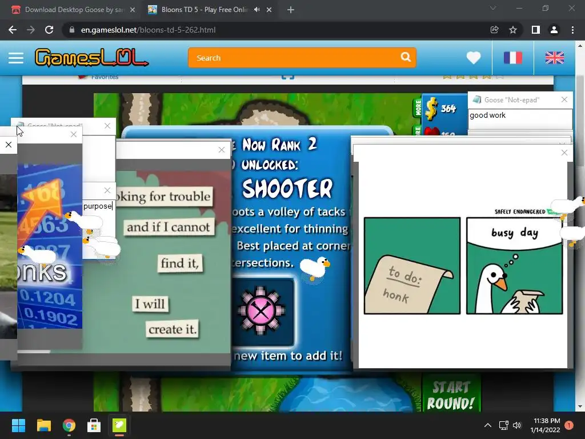Close the busy day goose comic window
Image resolution: width=585 pixels, height=439 pixels.
564,153
